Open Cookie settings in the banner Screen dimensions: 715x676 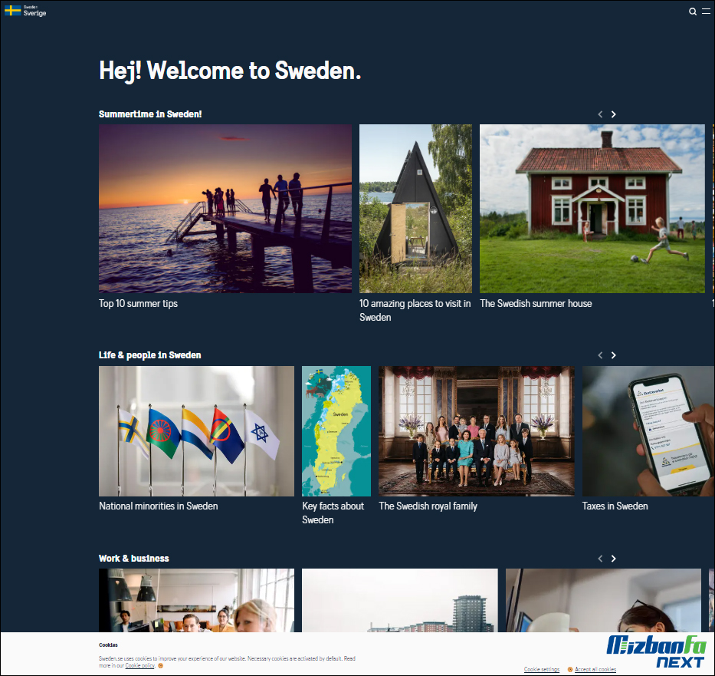click(x=542, y=669)
